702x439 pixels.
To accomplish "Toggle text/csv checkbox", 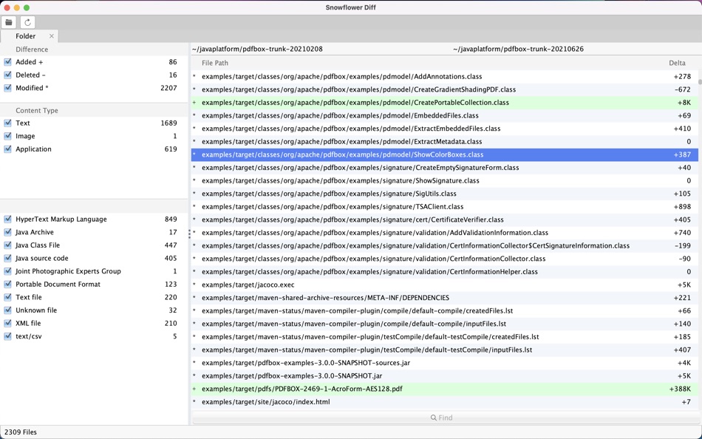I will [x=7, y=336].
